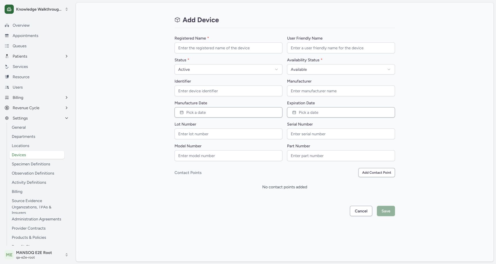
Task: Click the Resource sidebar icon
Action: [7, 77]
